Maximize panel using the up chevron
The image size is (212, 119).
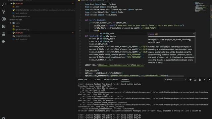tap(205, 80)
